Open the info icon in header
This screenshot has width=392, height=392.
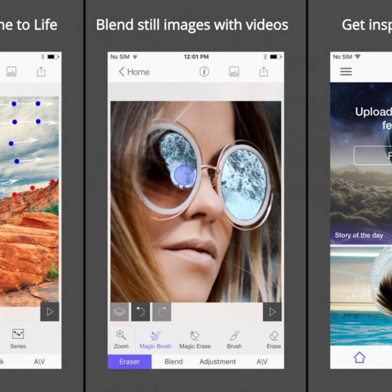pos(204,72)
